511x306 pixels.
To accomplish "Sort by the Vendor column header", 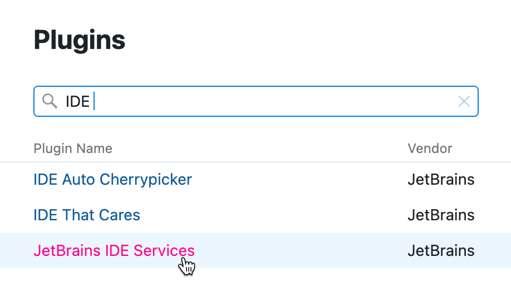I will (x=430, y=149).
